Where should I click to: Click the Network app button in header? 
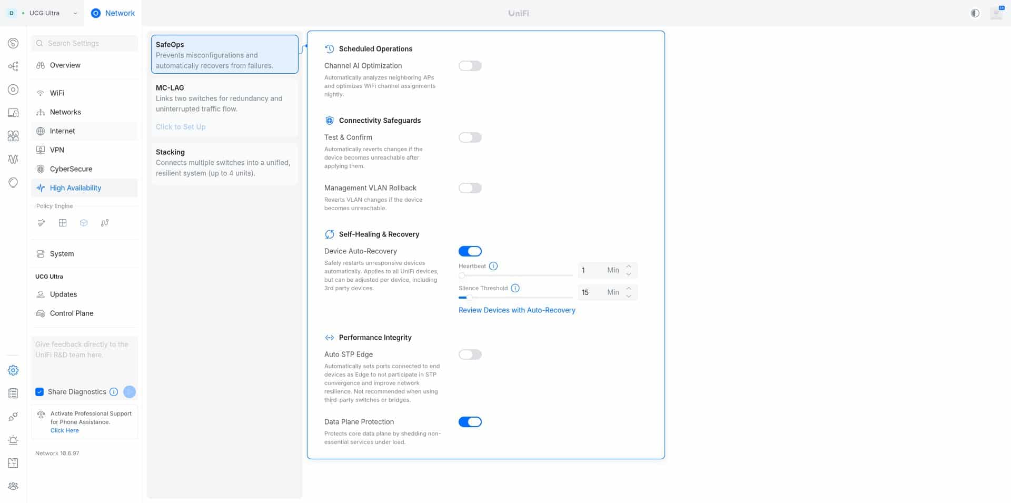[x=113, y=13]
